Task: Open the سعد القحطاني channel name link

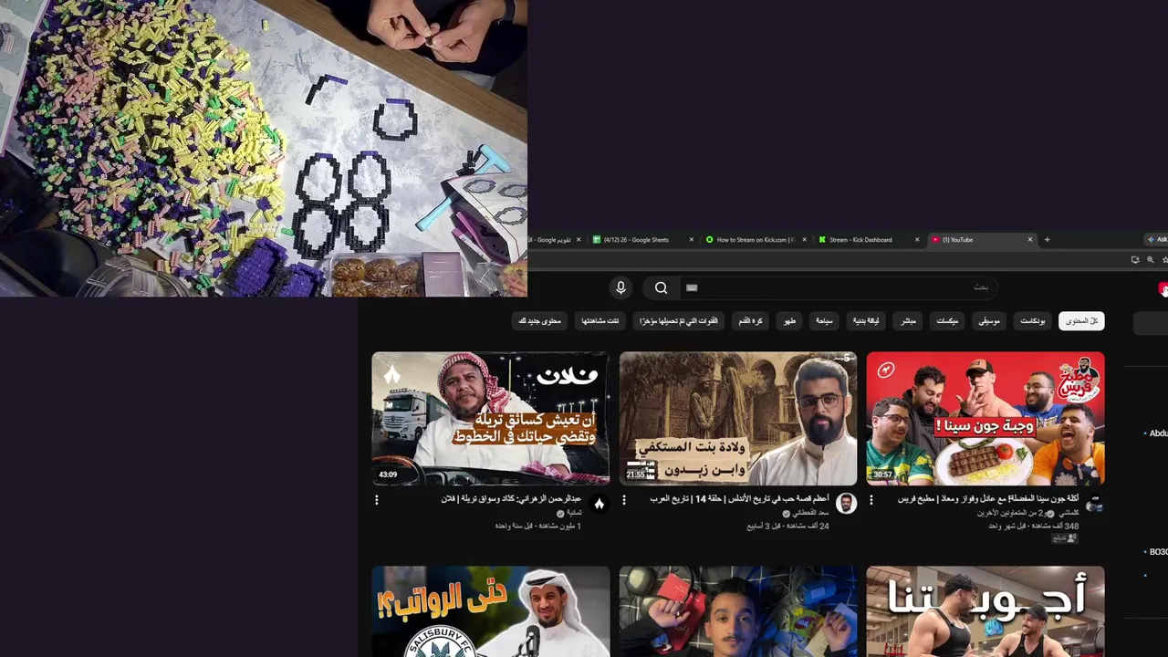Action: coord(811,513)
